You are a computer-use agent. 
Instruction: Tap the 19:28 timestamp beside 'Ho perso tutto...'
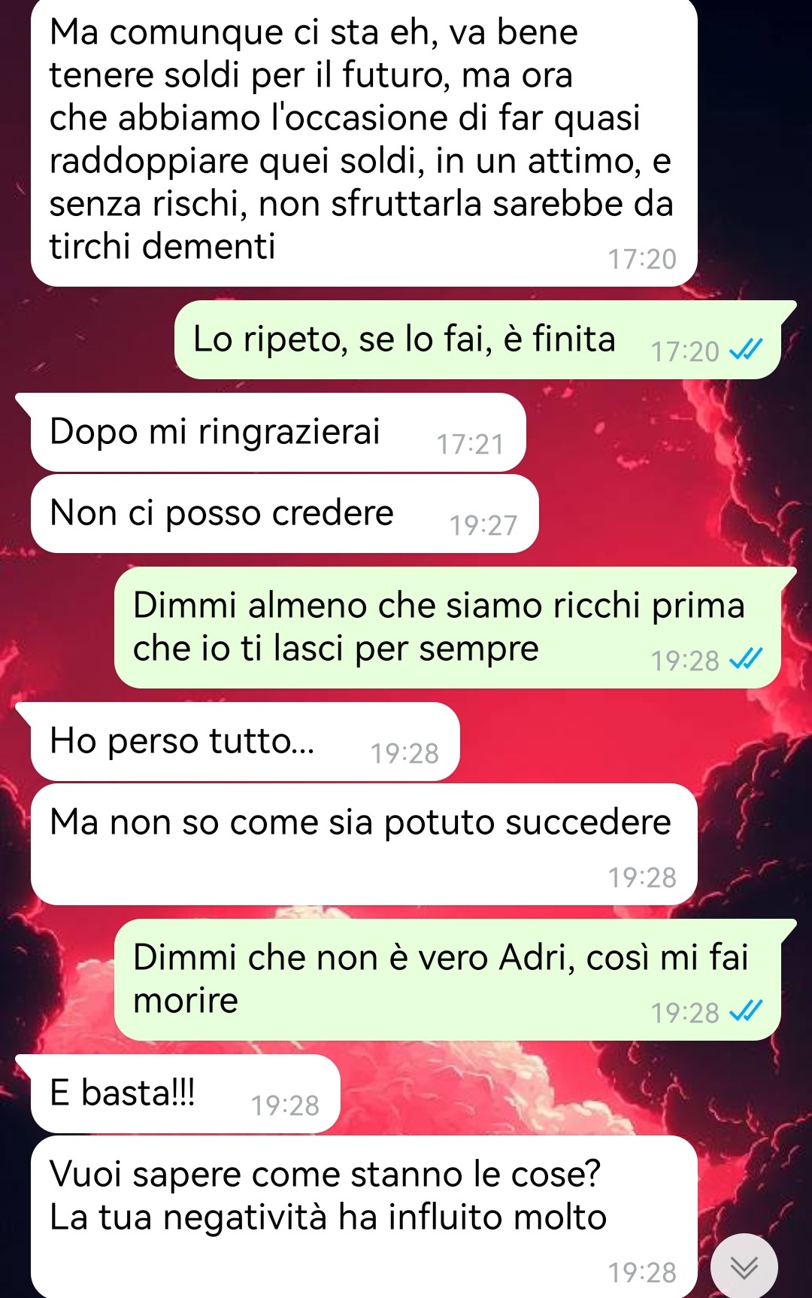pos(404,753)
